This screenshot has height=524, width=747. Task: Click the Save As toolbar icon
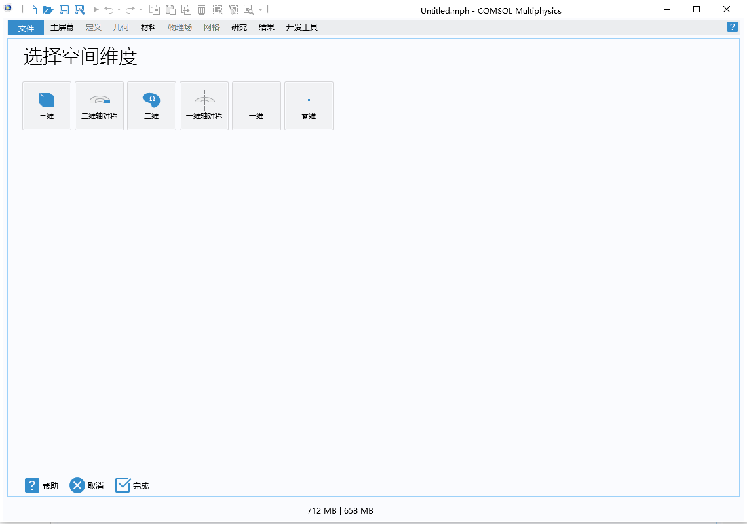pyautogui.click(x=80, y=10)
